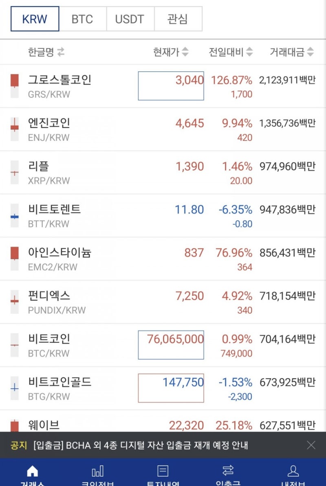Switch to the BTC market tab
The image size is (326, 486).
coord(82,19)
